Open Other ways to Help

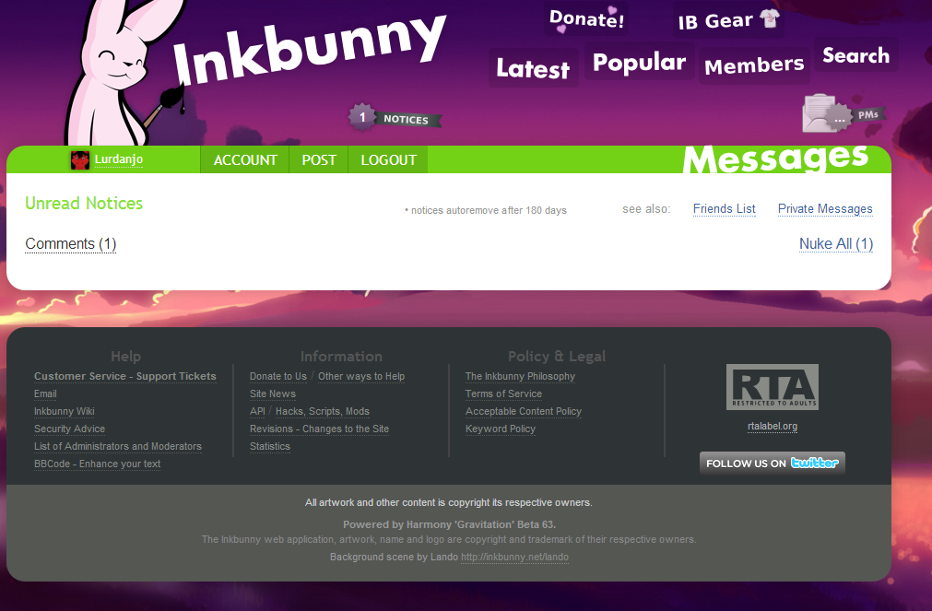[x=361, y=376]
